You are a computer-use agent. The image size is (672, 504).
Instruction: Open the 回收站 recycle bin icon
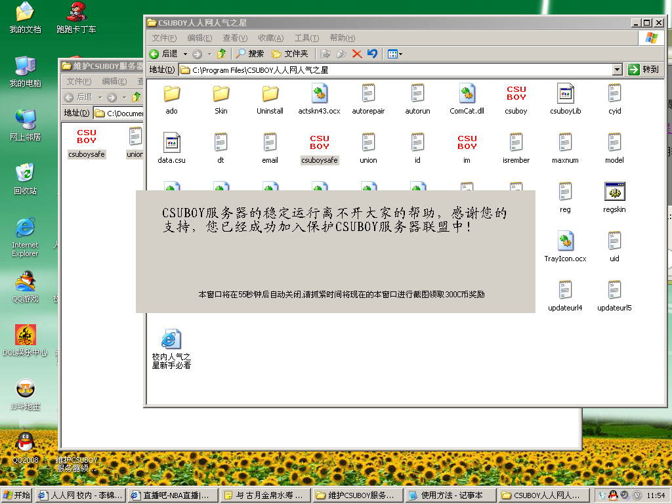26,179
